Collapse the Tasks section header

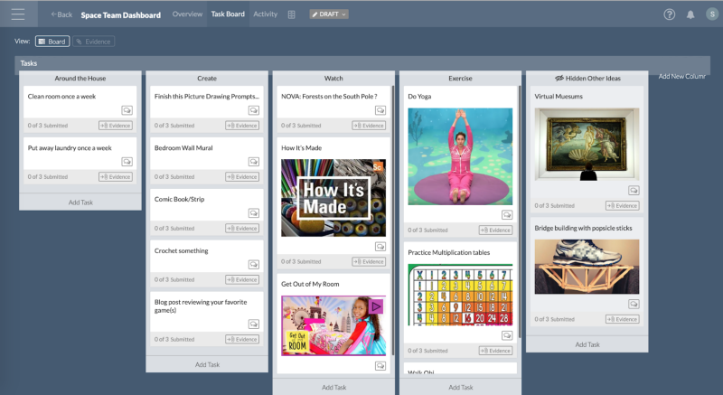click(29, 63)
